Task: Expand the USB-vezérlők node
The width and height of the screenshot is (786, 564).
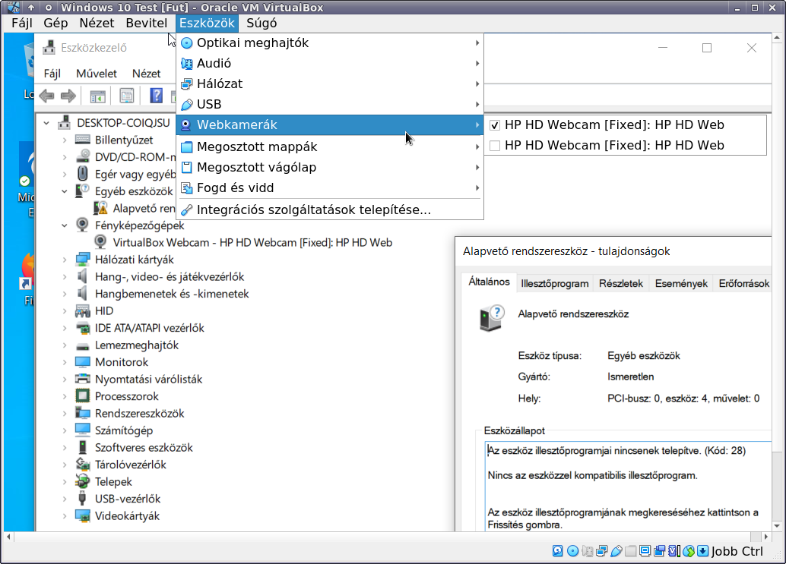Action: [x=65, y=499]
